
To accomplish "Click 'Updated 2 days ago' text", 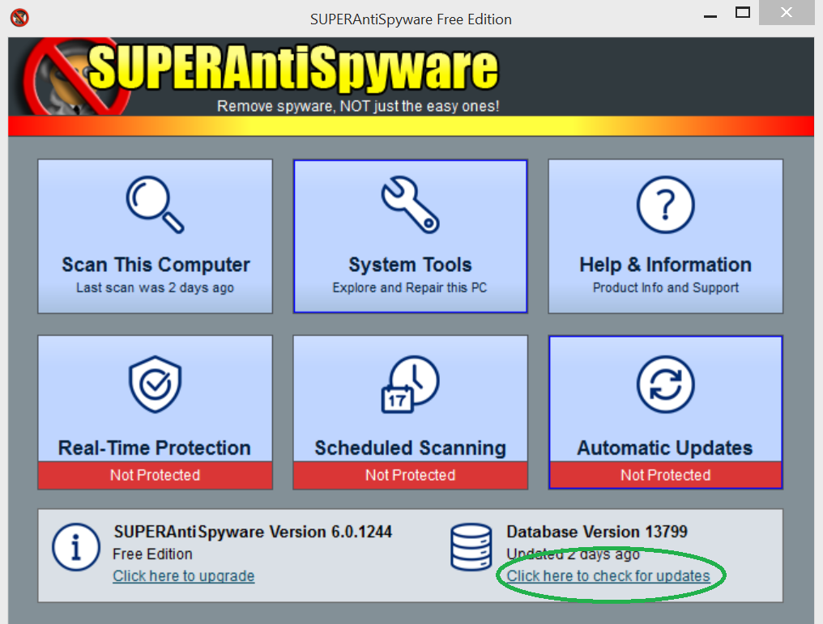I will 574,554.
